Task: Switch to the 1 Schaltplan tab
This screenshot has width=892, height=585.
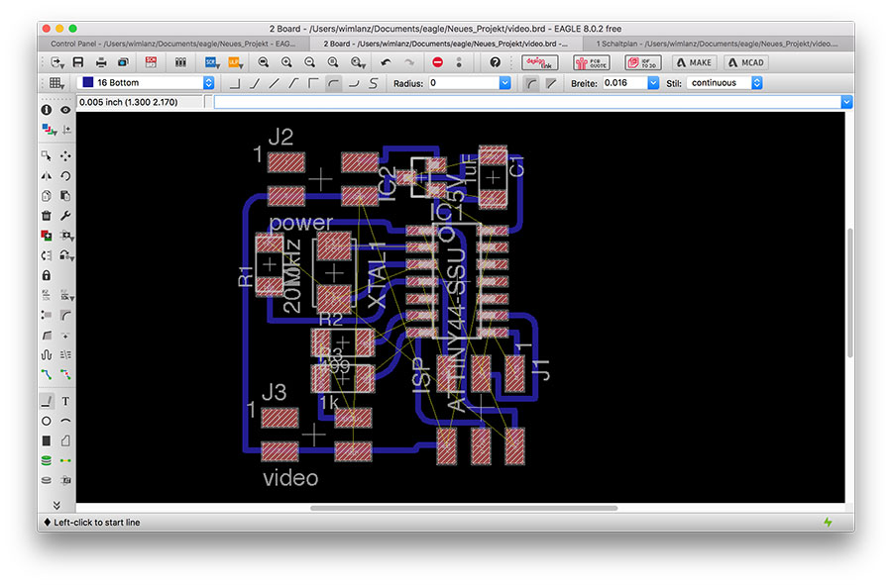Action: click(x=718, y=44)
